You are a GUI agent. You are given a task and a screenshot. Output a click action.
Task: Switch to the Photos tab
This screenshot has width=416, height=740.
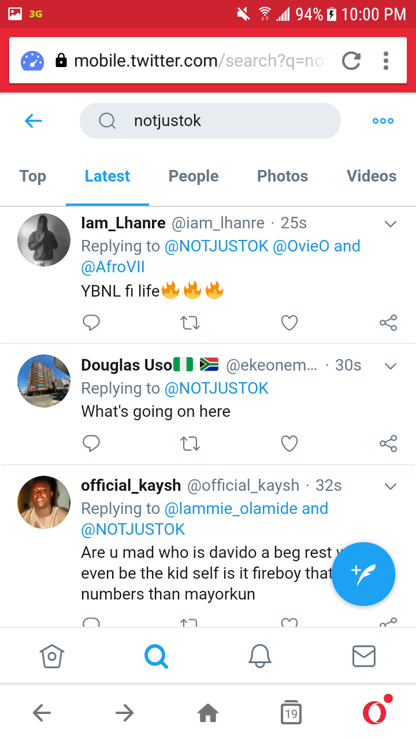[x=283, y=176]
